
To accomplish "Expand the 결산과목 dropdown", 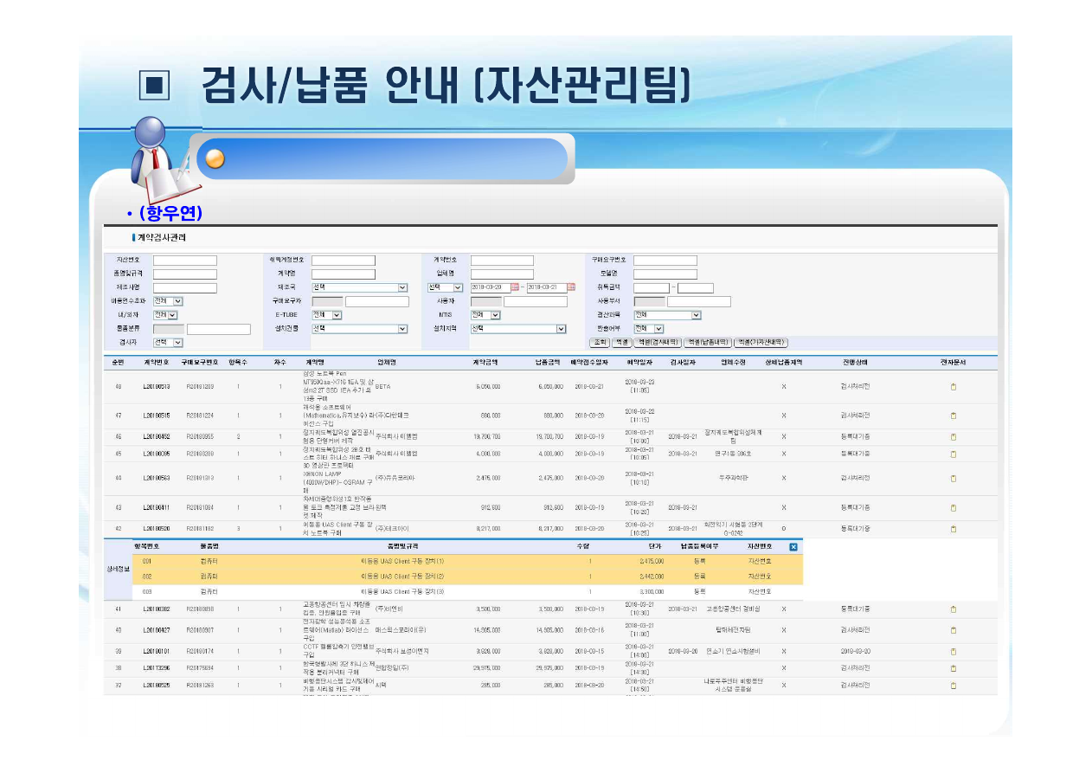I will pyautogui.click(x=696, y=315).
